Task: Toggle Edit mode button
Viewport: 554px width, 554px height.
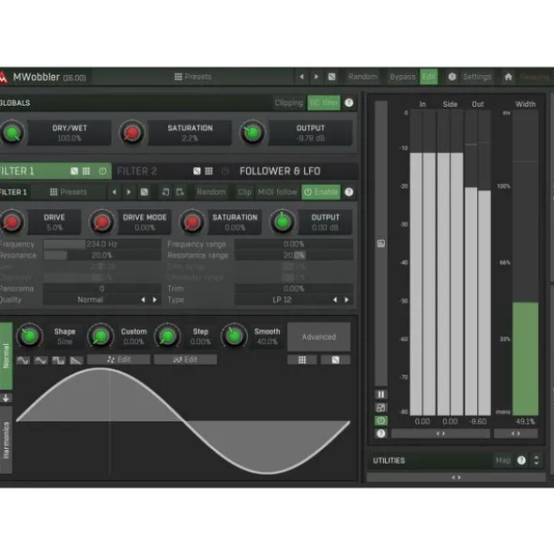Action: (429, 77)
